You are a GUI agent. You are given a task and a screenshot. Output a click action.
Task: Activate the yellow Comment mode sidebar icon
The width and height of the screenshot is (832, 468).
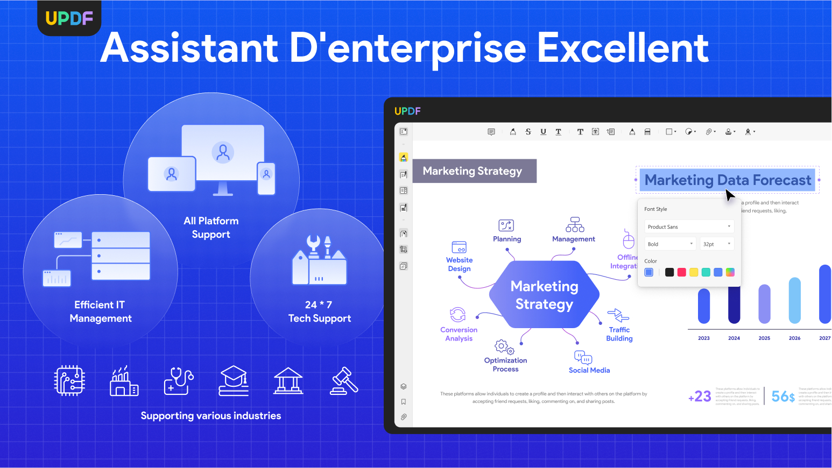pyautogui.click(x=404, y=158)
